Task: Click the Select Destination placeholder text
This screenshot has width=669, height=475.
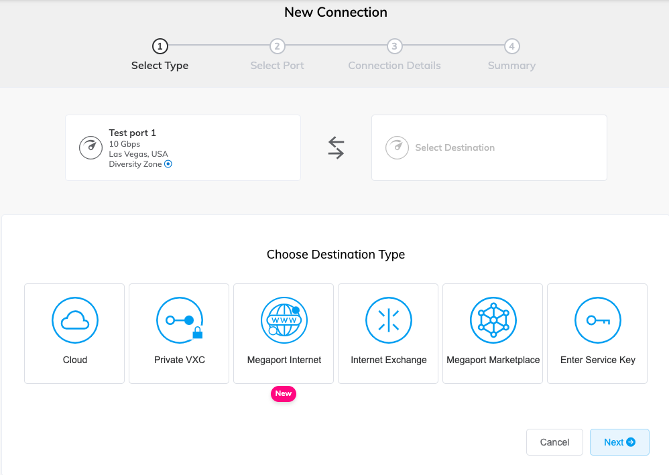Action: [454, 147]
